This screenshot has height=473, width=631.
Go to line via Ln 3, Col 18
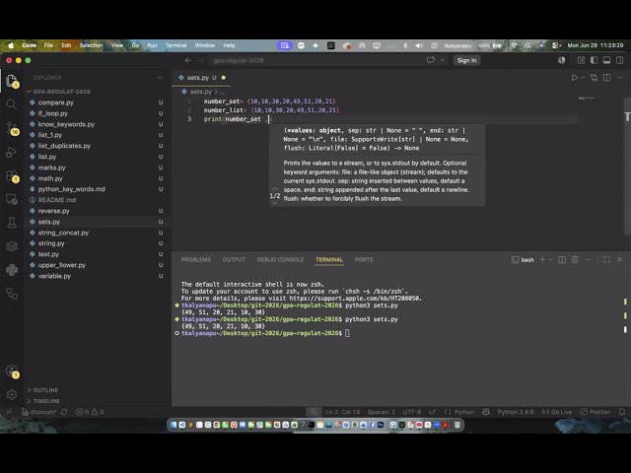point(342,412)
